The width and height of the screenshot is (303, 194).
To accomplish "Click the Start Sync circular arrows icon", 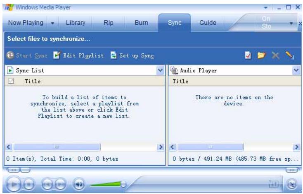I will (x=10, y=55).
